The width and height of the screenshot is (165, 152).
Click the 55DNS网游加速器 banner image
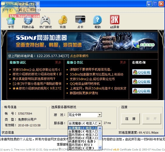(82, 42)
